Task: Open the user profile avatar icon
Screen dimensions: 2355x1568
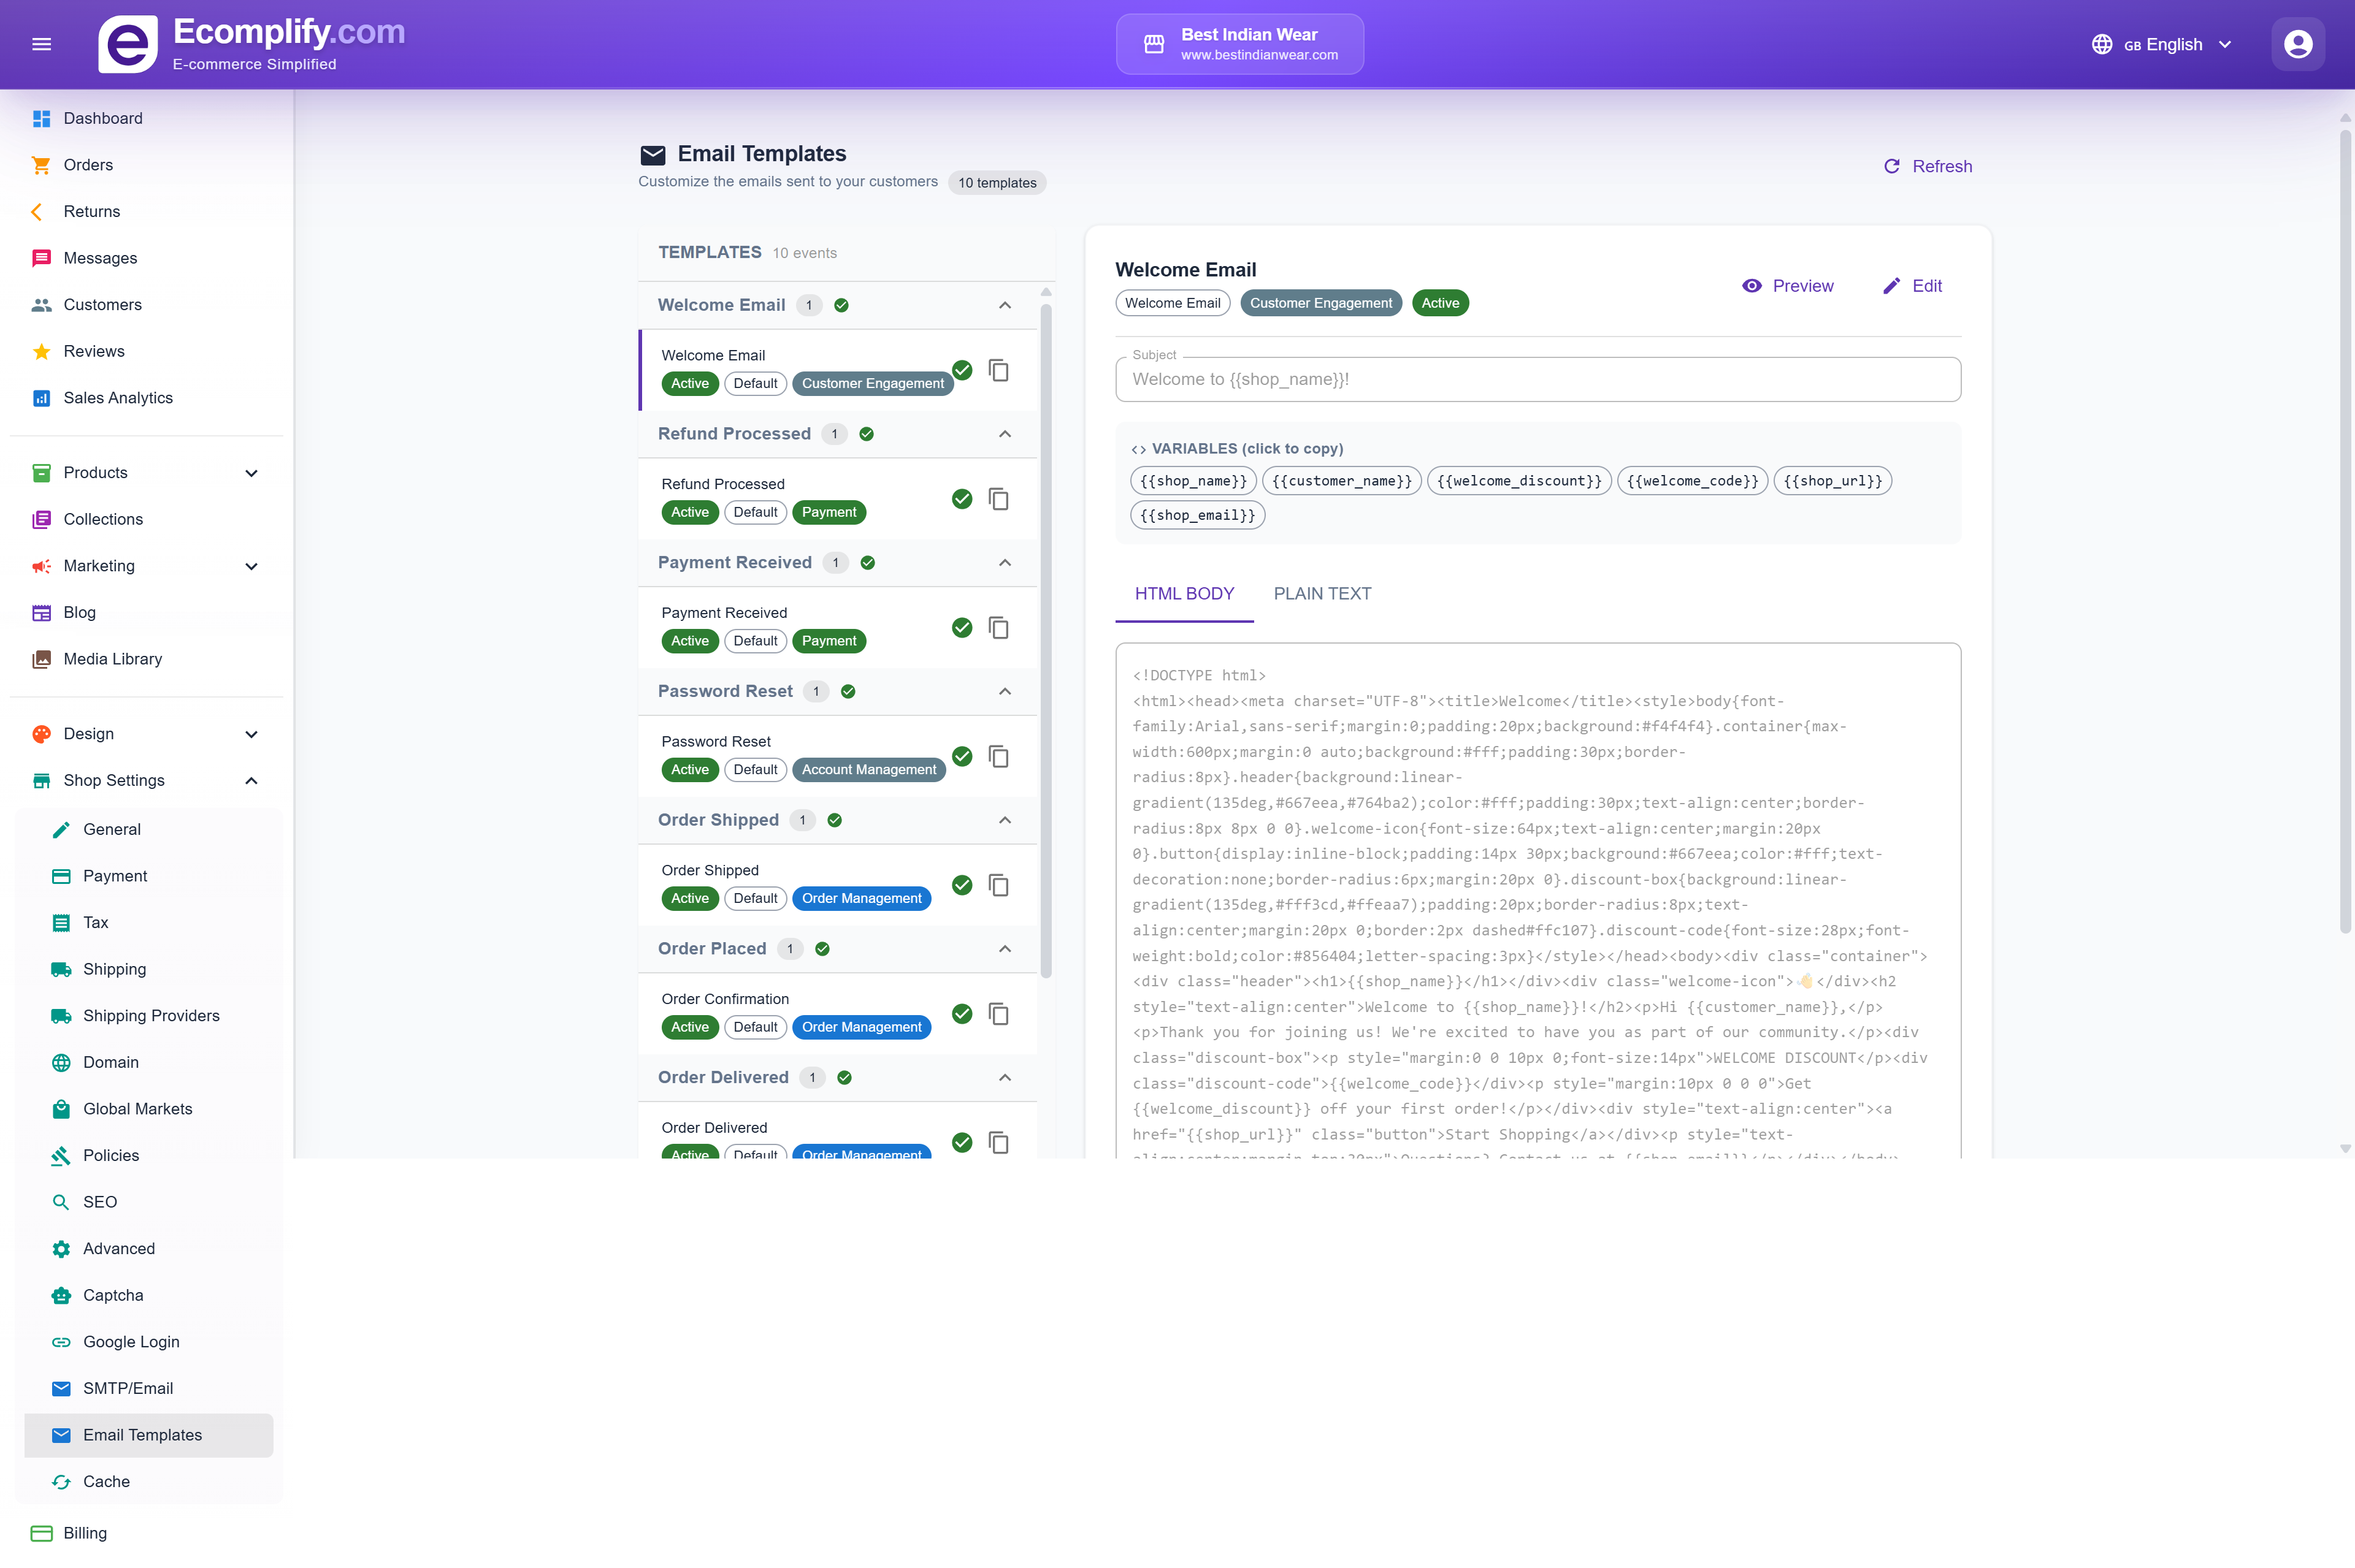Action: [2298, 43]
